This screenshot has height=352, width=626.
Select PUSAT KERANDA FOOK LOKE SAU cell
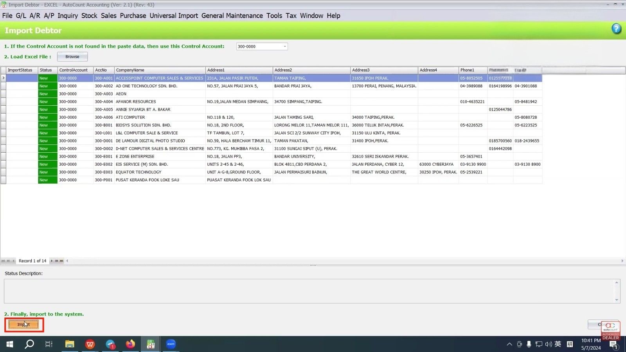(x=160, y=180)
